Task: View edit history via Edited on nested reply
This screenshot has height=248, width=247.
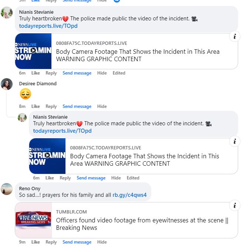Action: [x=133, y=178]
